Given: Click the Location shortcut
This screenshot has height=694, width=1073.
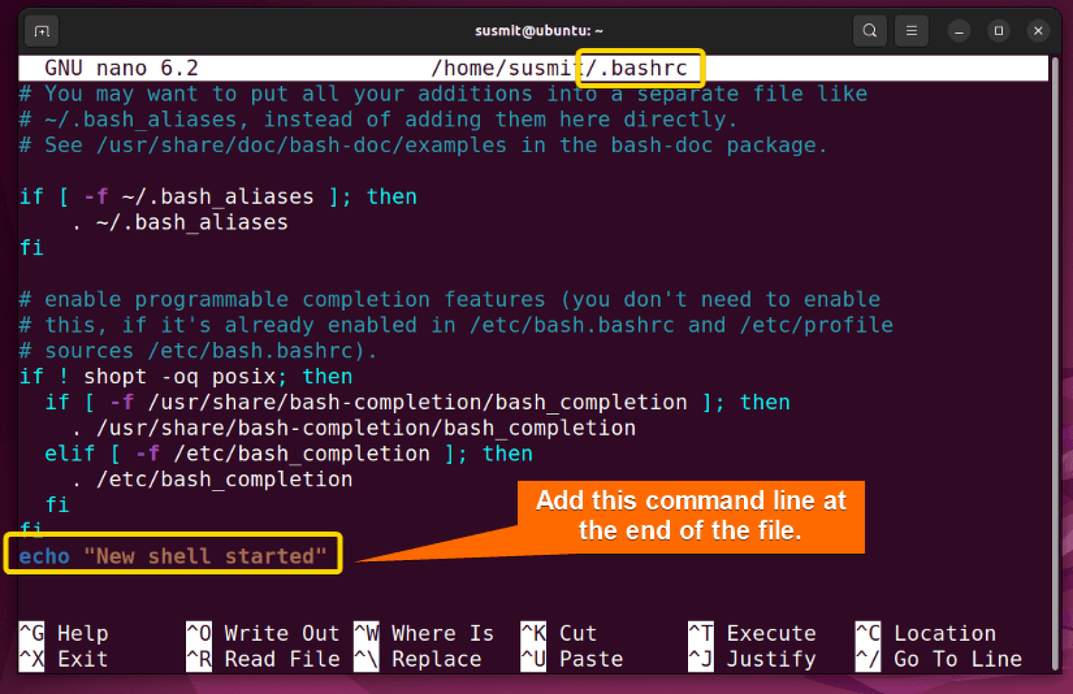Looking at the screenshot, I should click(x=944, y=633).
